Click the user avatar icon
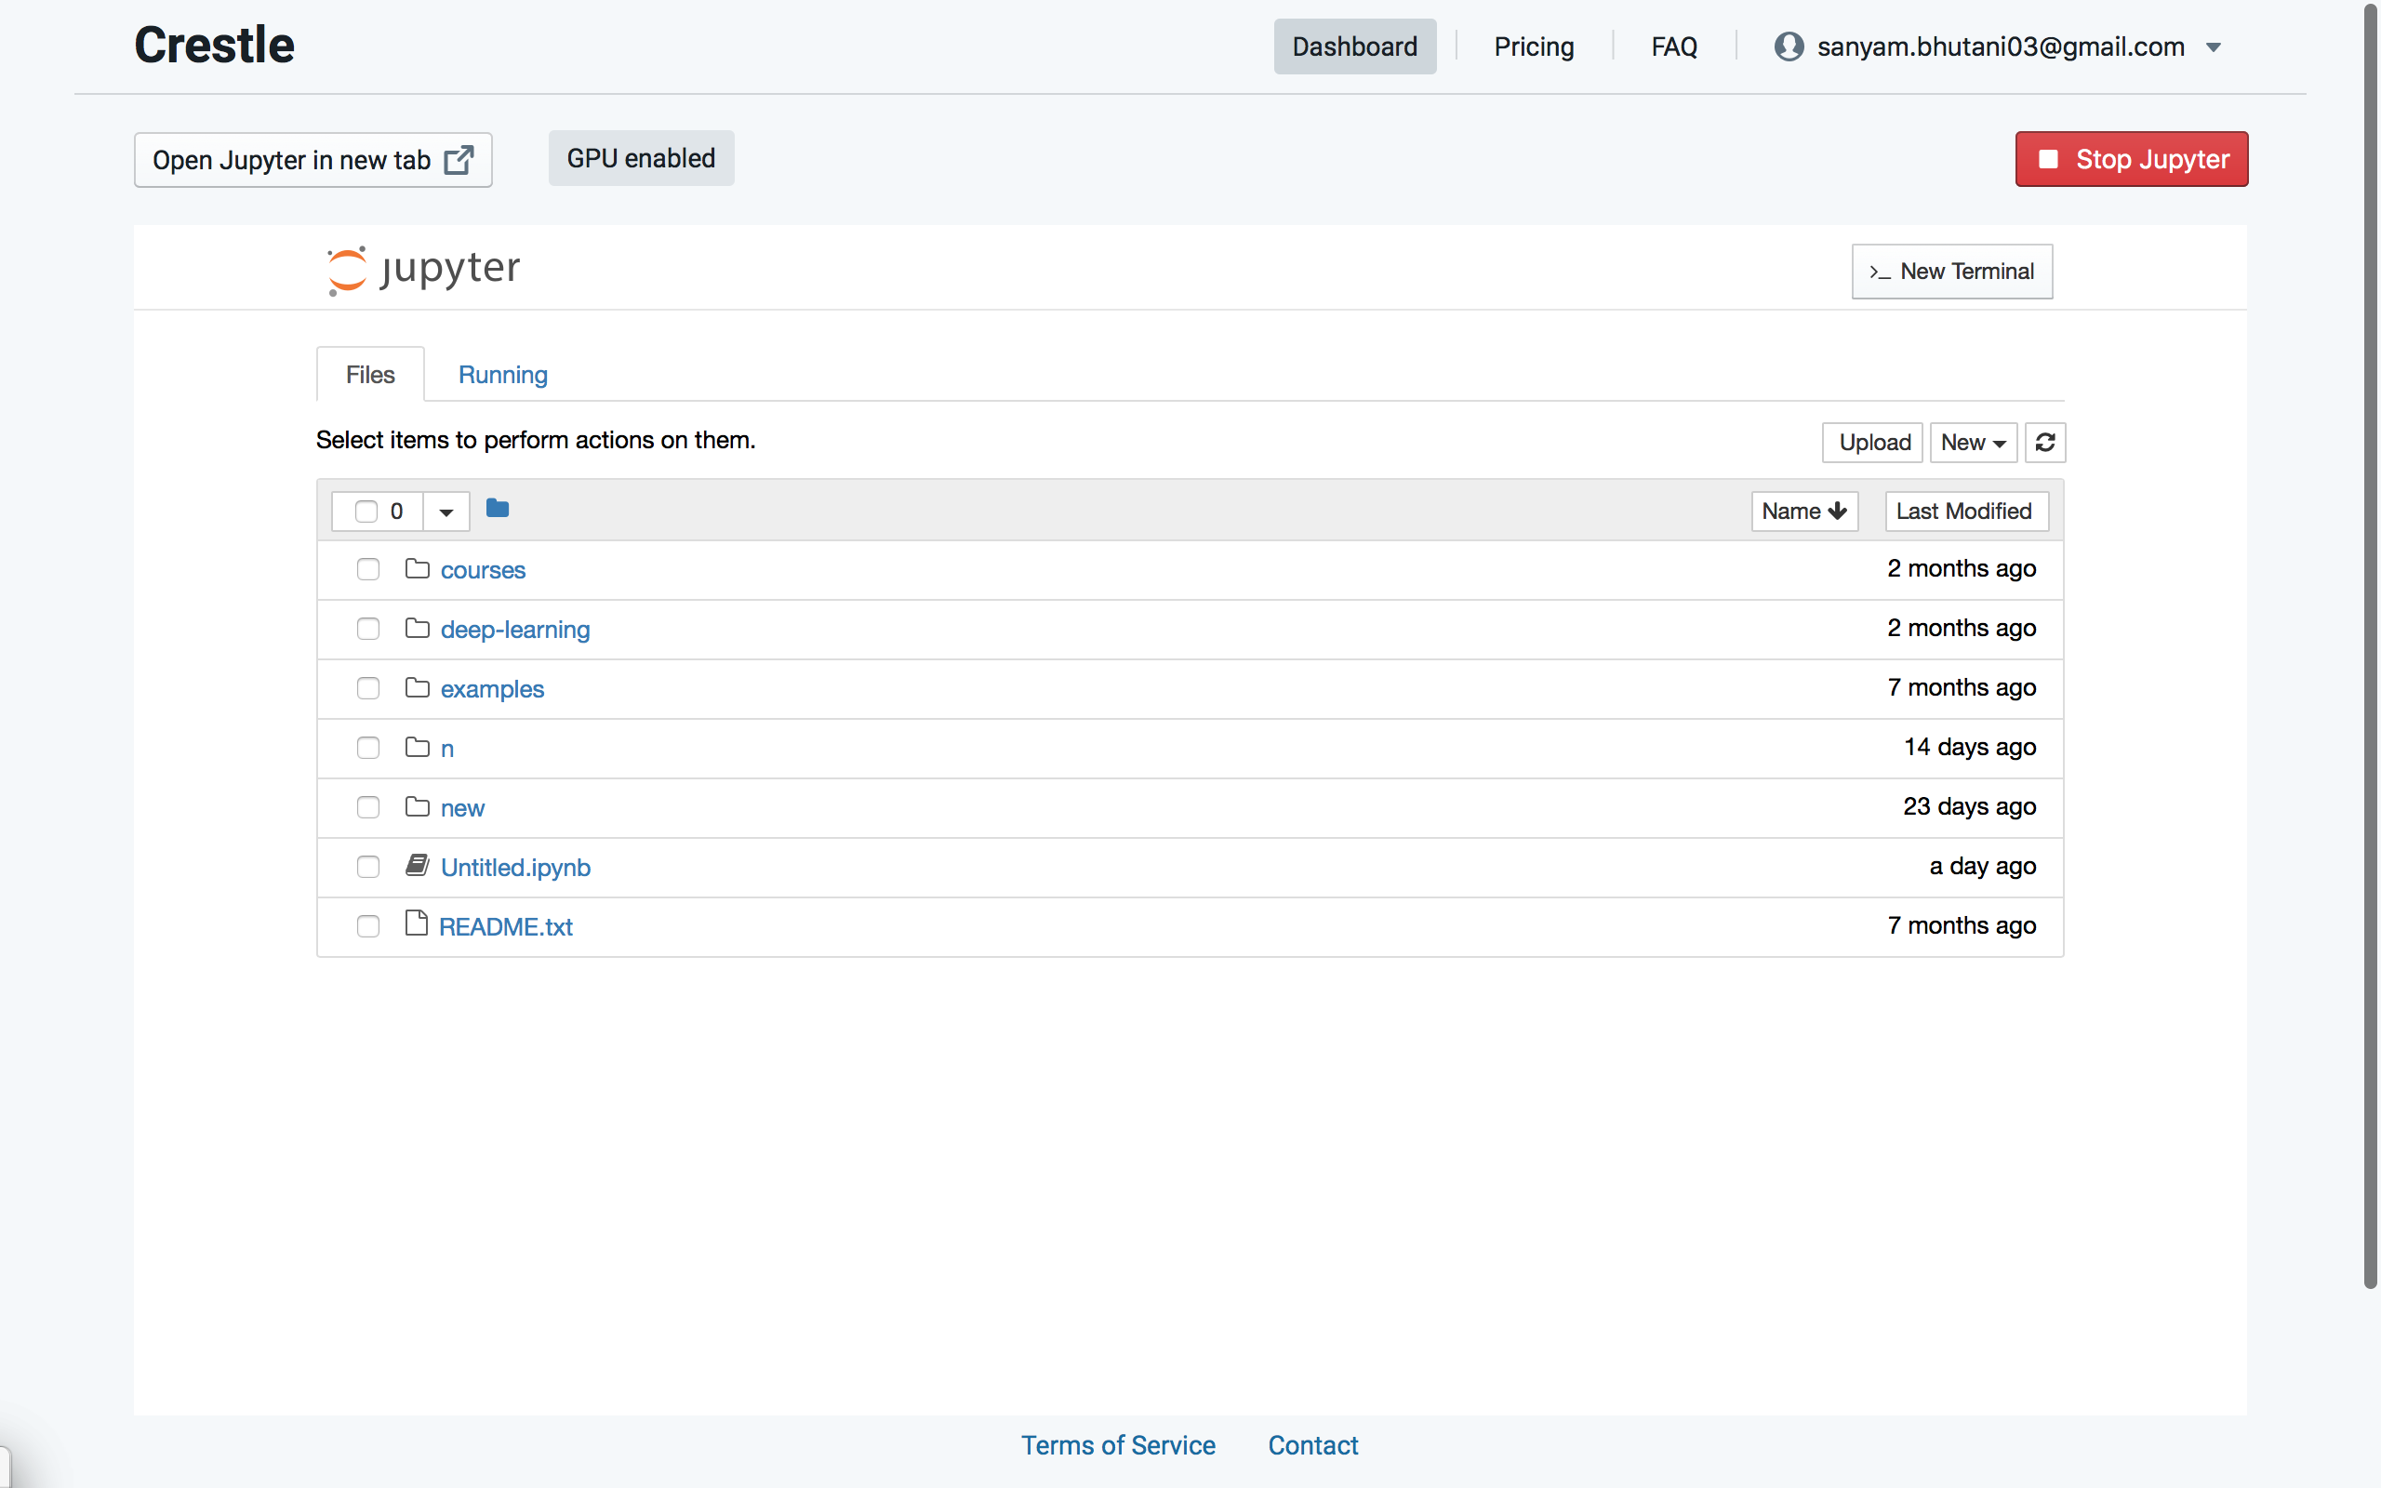This screenshot has width=2381, height=1488. pos(1789,46)
